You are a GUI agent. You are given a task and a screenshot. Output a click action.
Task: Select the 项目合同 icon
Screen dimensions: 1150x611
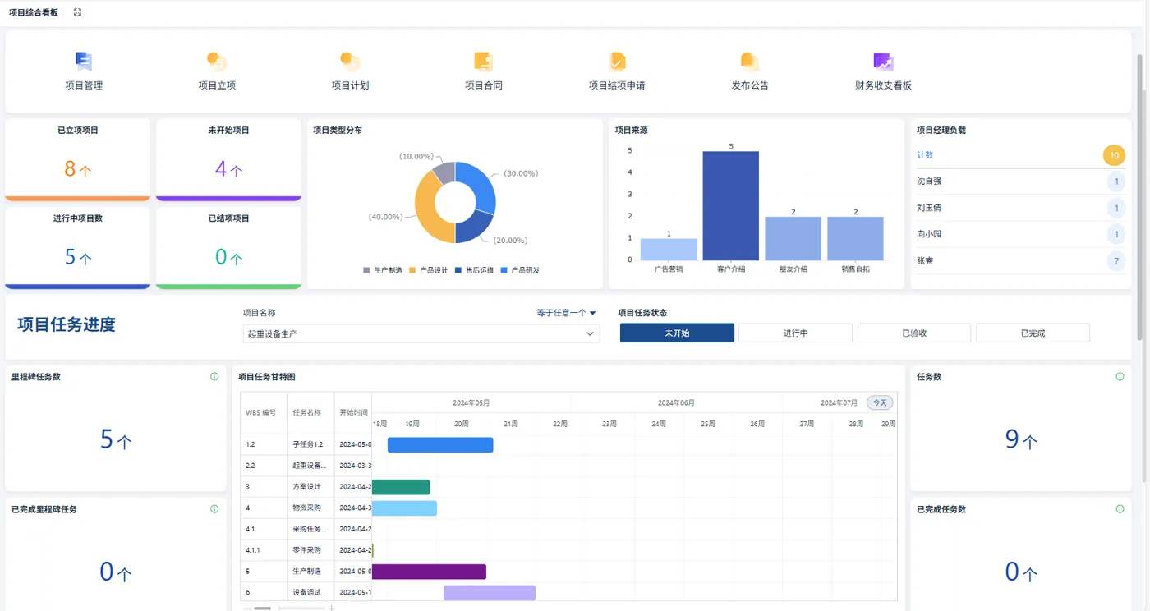(483, 62)
